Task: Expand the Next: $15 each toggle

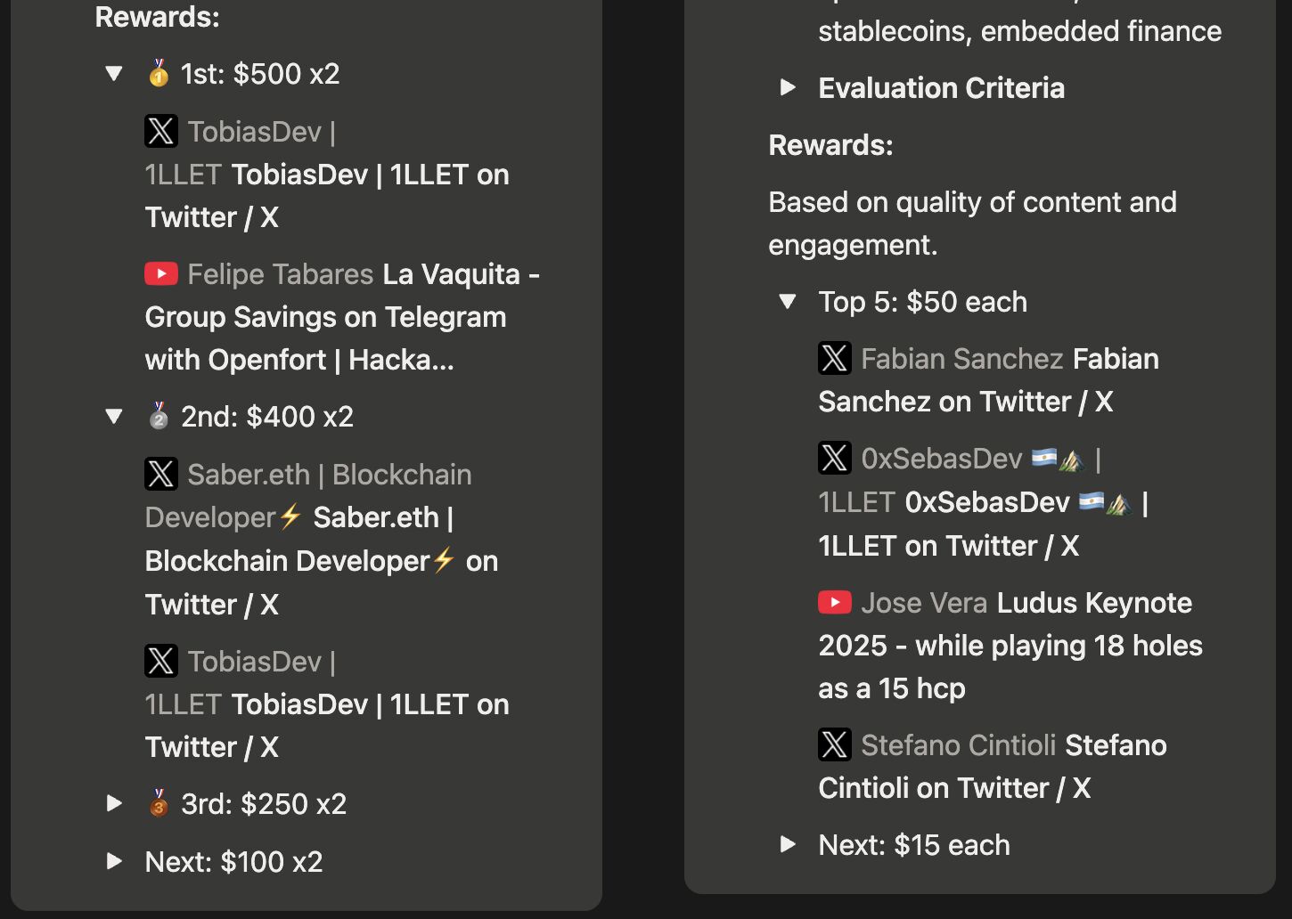Action: coord(788,844)
